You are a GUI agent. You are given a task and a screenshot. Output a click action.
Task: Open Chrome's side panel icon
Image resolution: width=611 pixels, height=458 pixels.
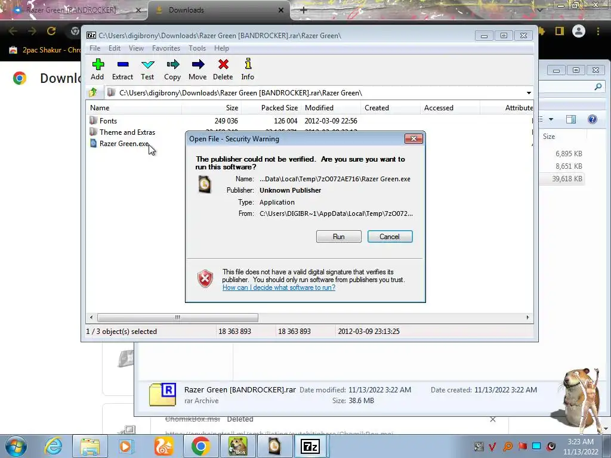click(x=560, y=31)
